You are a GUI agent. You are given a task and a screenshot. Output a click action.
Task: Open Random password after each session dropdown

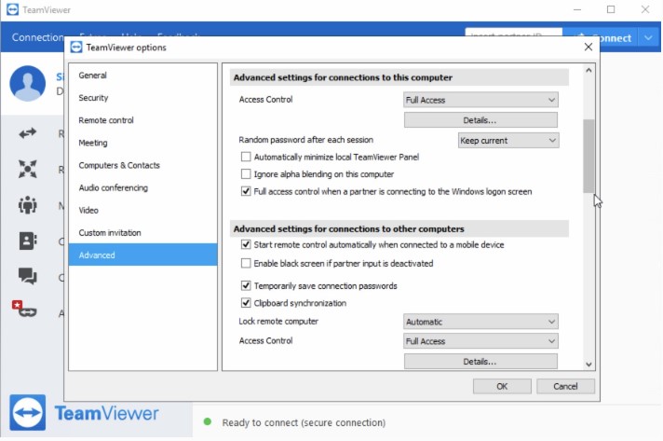[x=508, y=141]
